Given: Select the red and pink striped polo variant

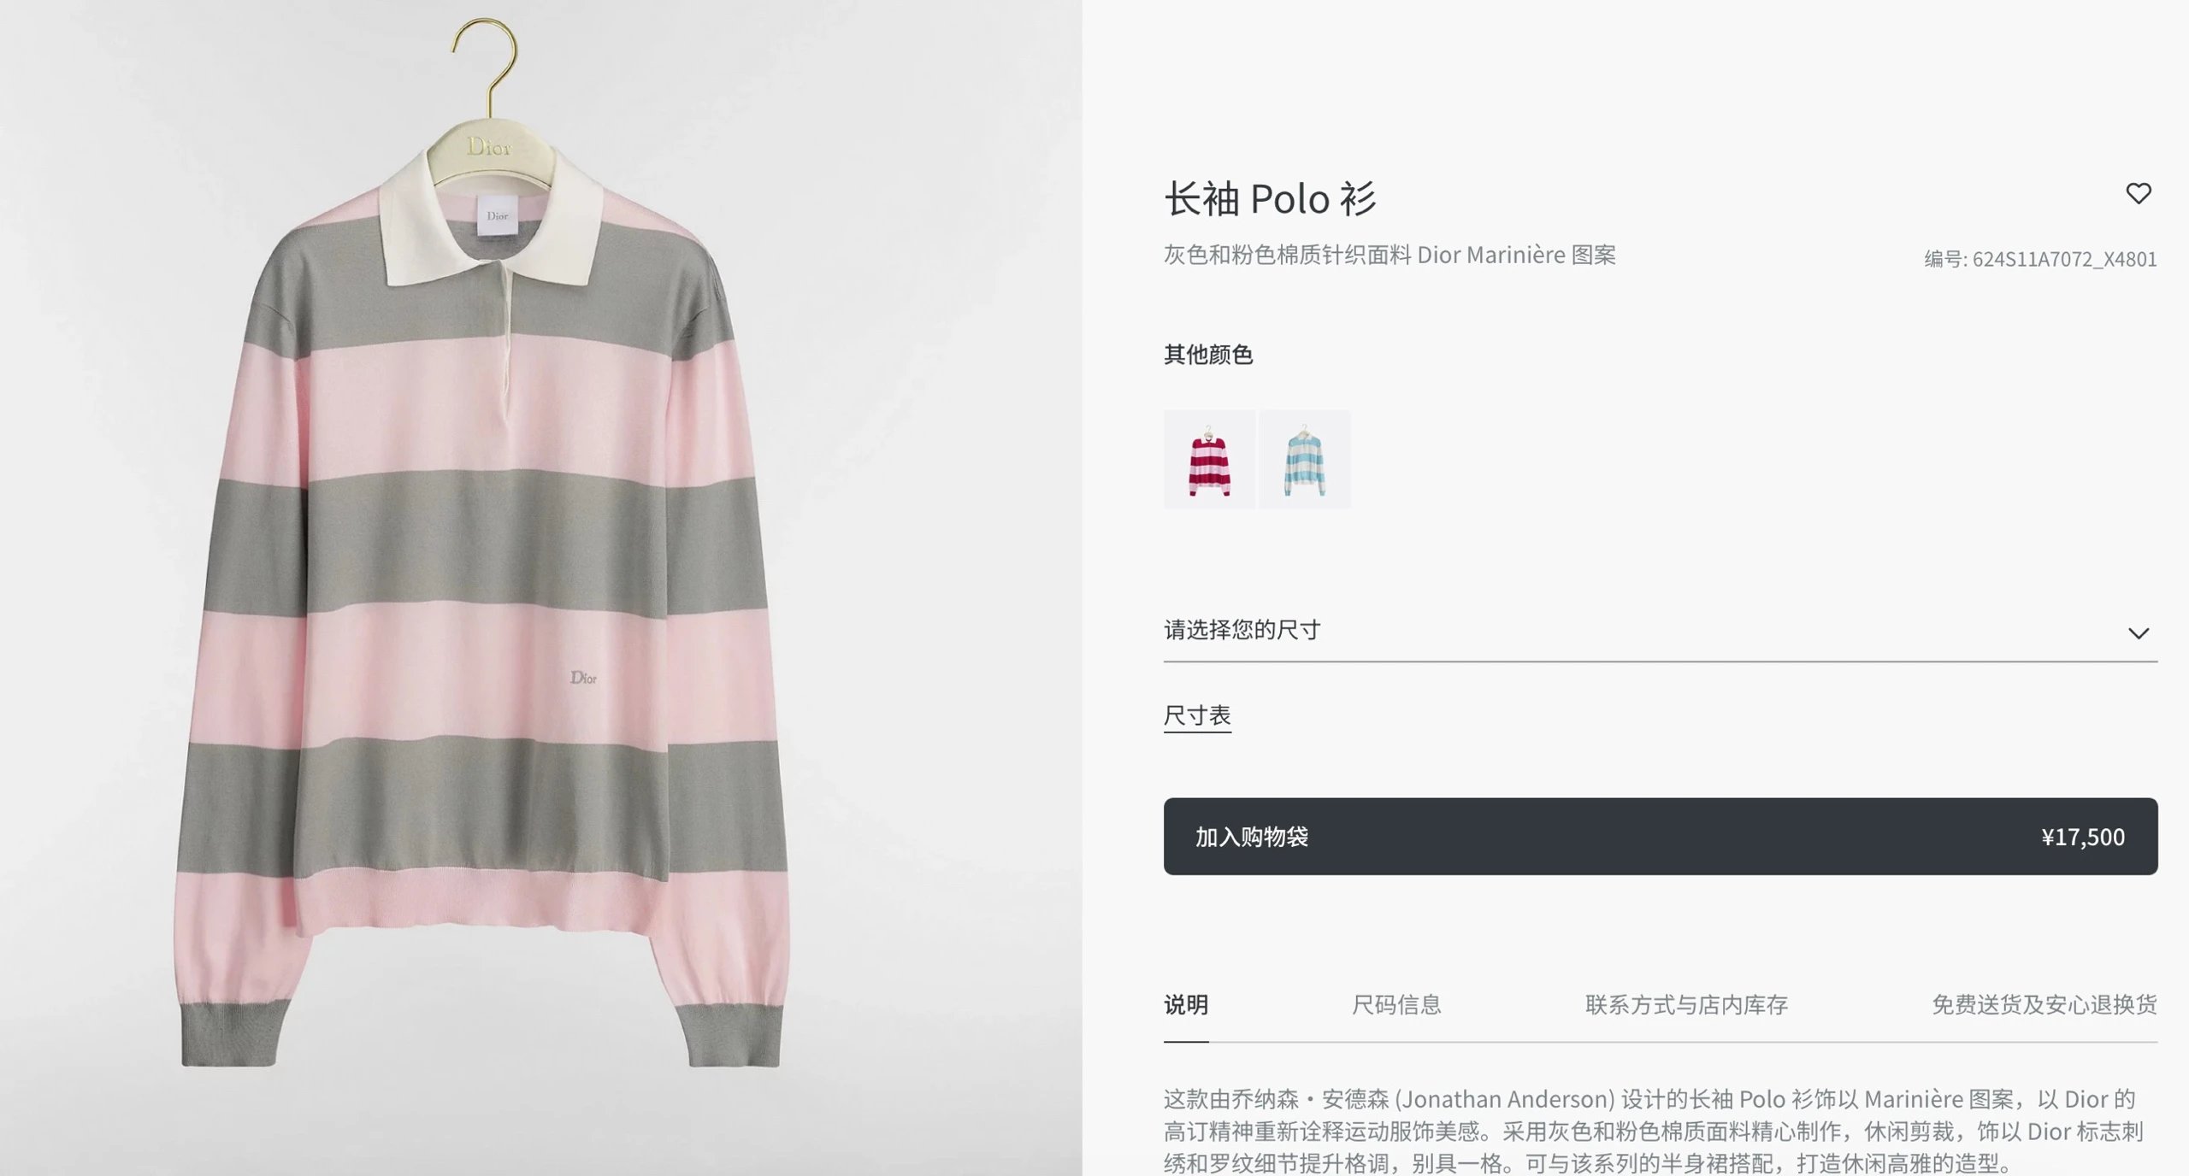Looking at the screenshot, I should 1209,461.
